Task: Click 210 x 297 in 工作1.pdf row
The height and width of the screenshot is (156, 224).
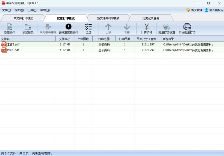Action: point(148,44)
